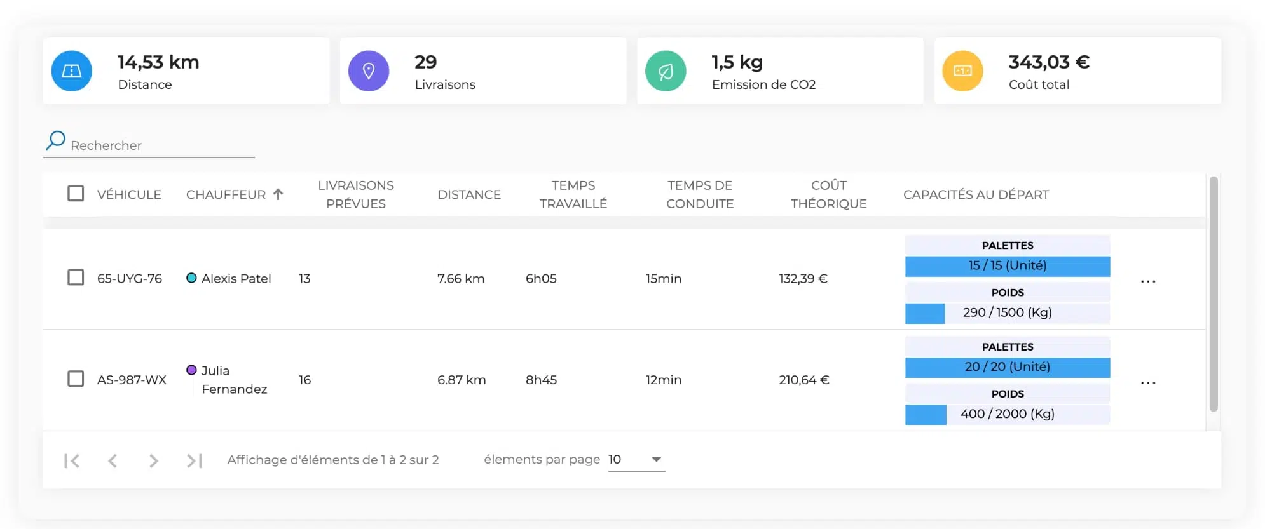1265x529 pixels.
Task: Click the 29 Livraisons summary value
Action: coord(425,62)
